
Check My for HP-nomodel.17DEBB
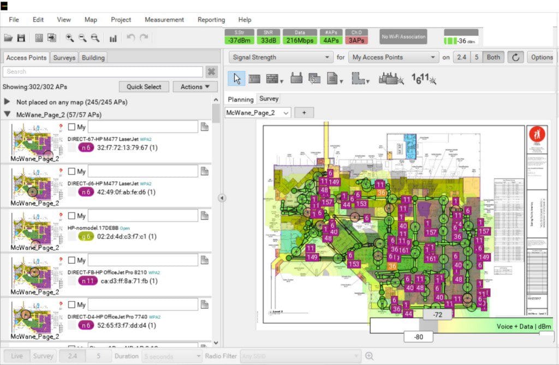(72, 215)
